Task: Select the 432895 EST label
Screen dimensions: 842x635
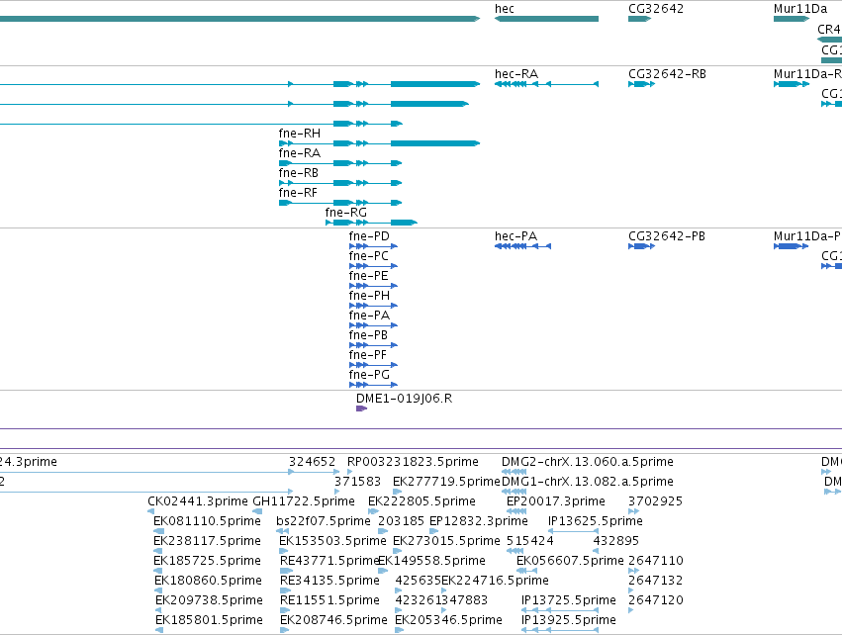Action: (x=616, y=542)
